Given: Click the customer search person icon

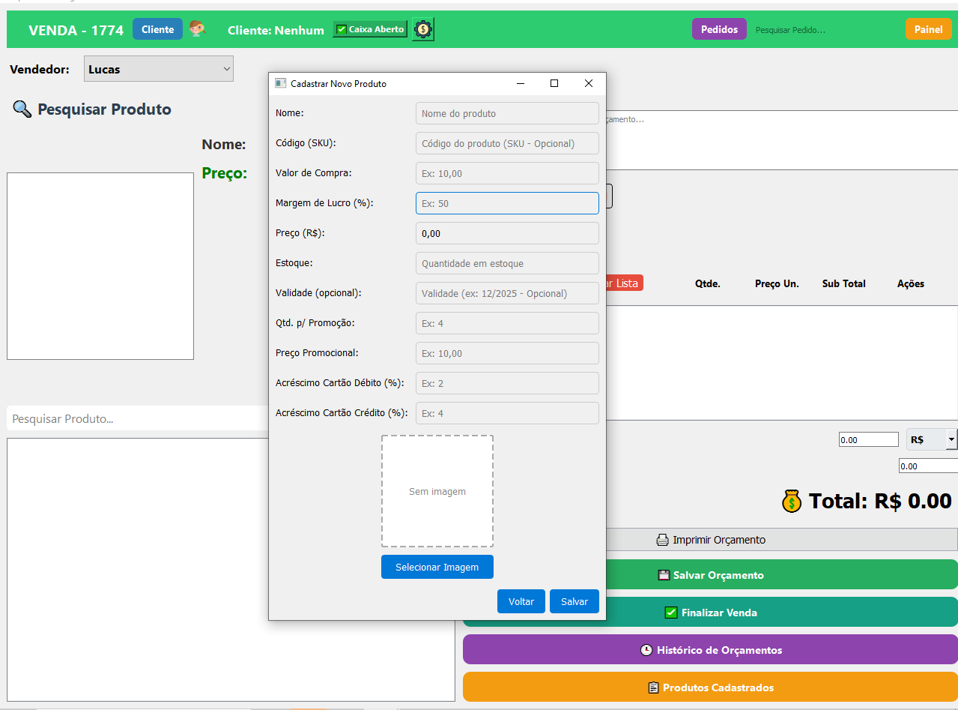Looking at the screenshot, I should (x=197, y=29).
